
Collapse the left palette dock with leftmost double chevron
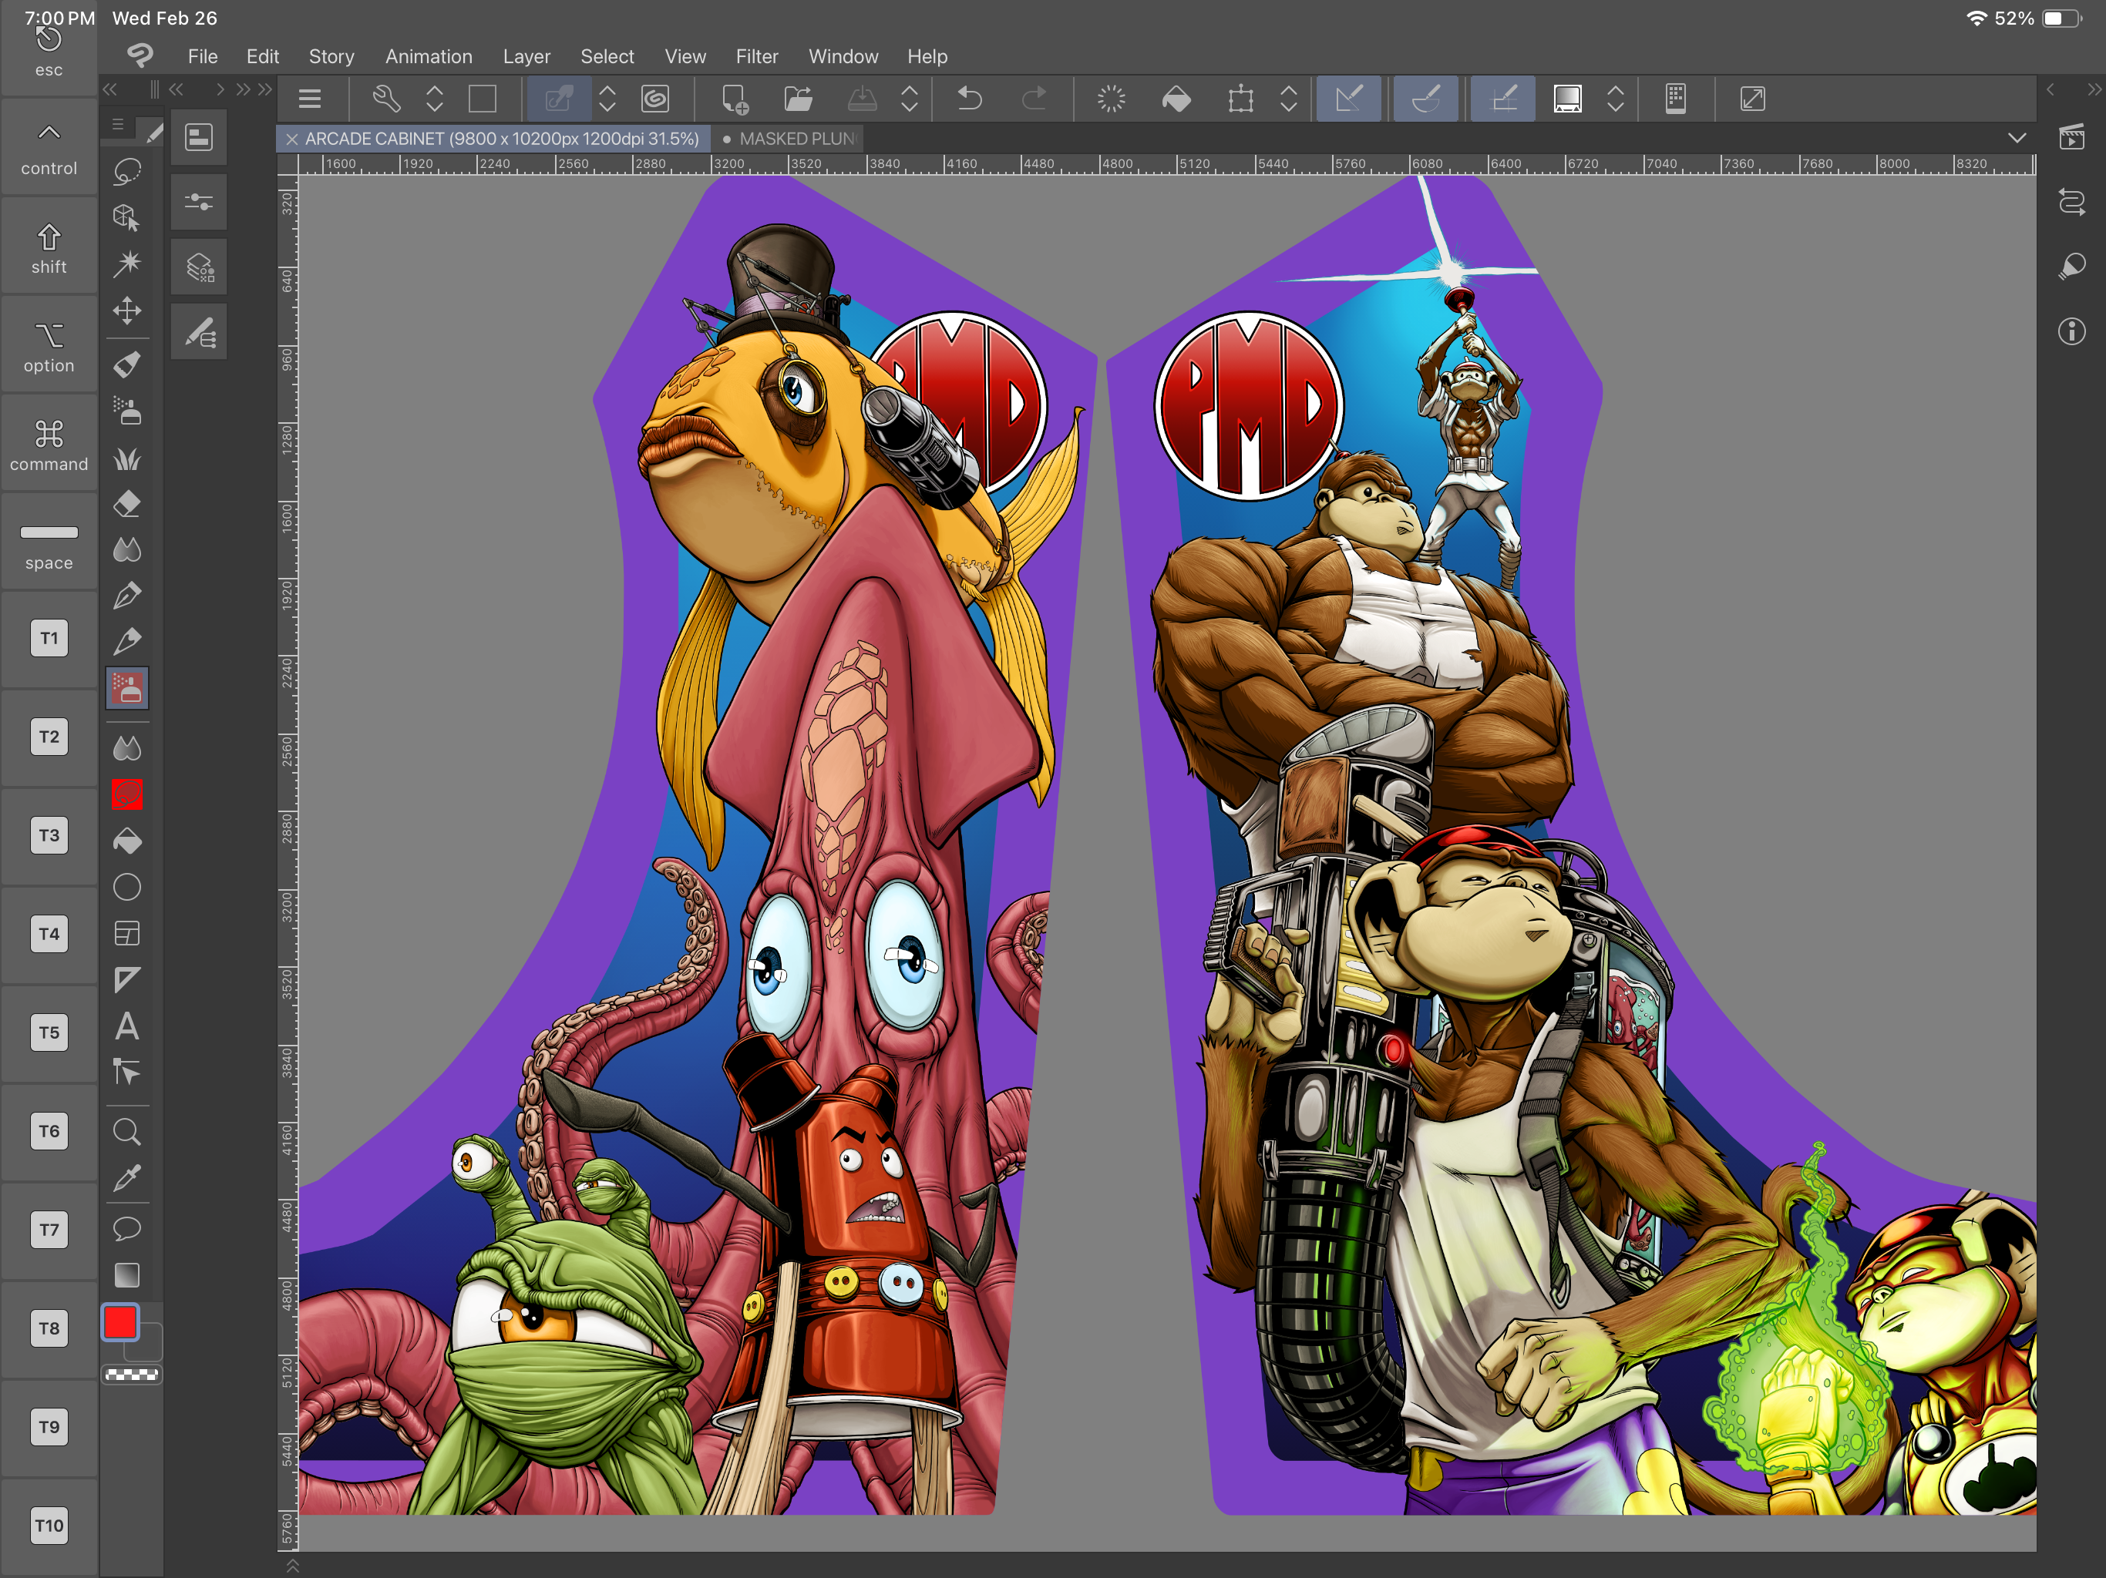(110, 89)
